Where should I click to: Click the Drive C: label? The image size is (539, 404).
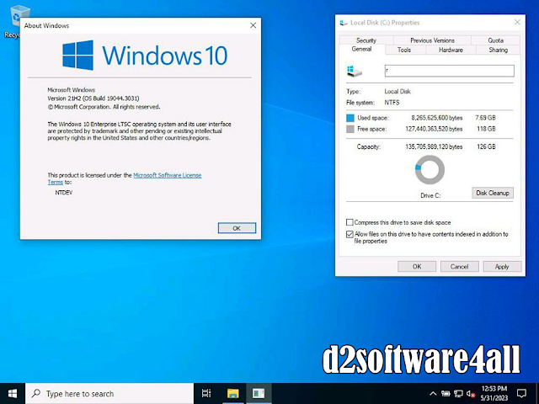click(430, 195)
